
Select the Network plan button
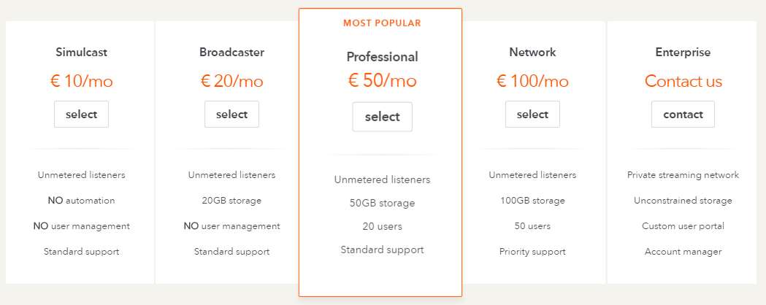coord(532,114)
